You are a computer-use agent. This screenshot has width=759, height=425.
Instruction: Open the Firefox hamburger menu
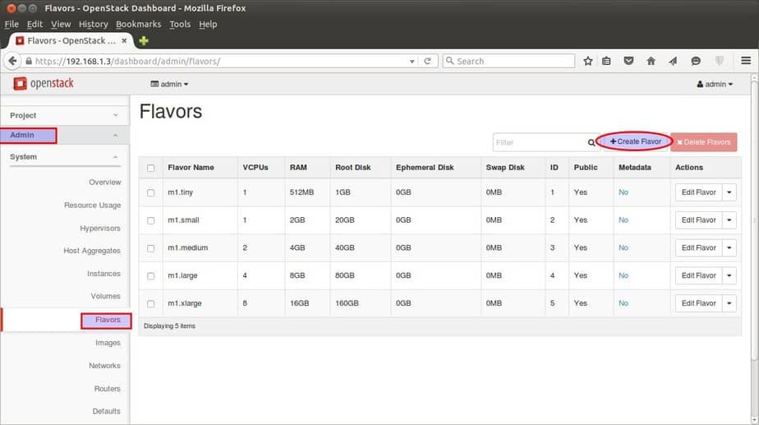746,61
